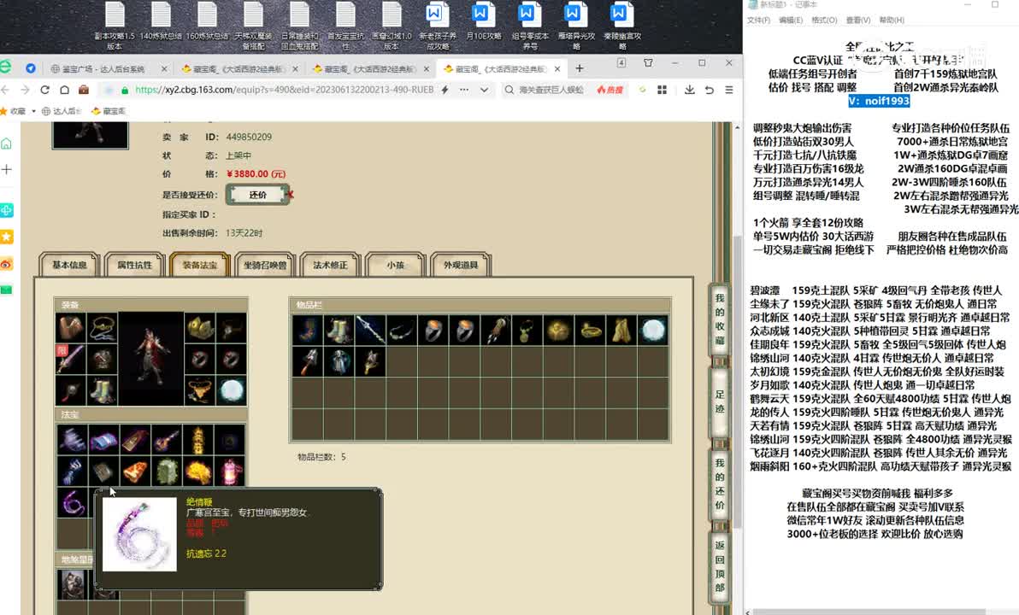The height and width of the screenshot is (615, 1019).
Task: Click the downloads icon in browser toolbar
Action: tap(689, 90)
